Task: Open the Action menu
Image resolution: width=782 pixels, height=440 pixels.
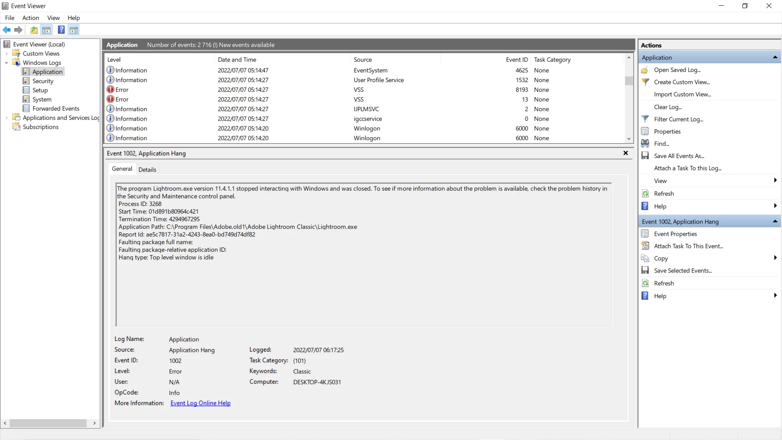Action: click(x=31, y=18)
